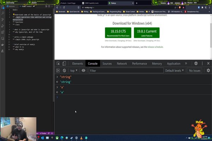
Task: Click the Brave Rewards triangle icon
Action: pyautogui.click(x=183, y=7)
